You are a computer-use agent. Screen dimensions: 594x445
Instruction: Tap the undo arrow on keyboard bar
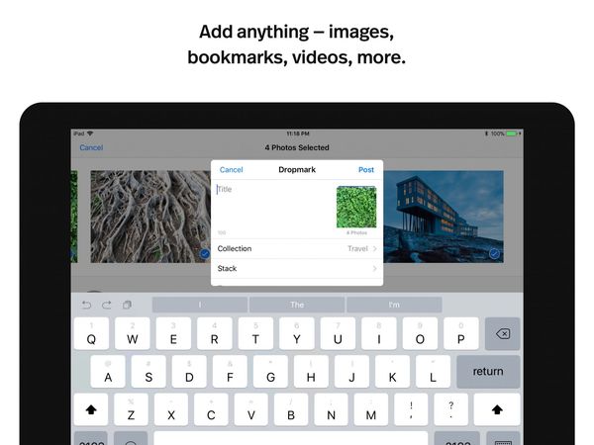(86, 305)
